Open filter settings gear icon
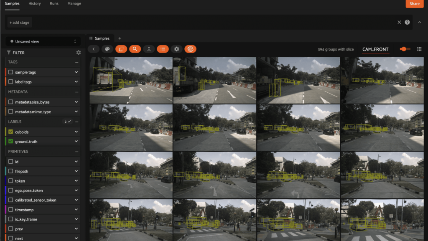Viewport: 428px width, 241px height. click(x=79, y=53)
